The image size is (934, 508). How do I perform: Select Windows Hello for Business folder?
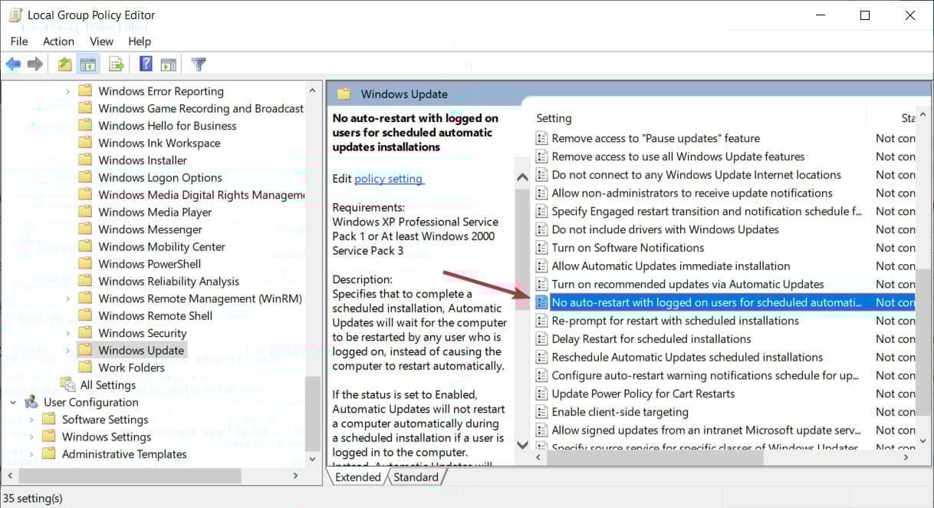167,126
